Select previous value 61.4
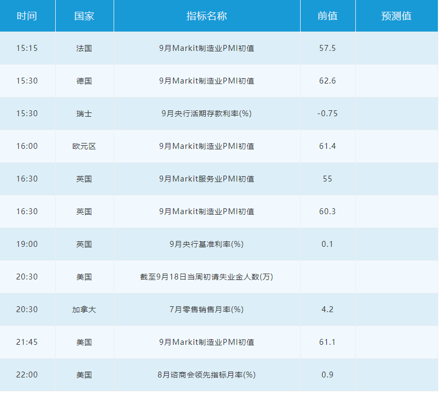Image resolution: width=440 pixels, height=393 pixels. click(327, 146)
